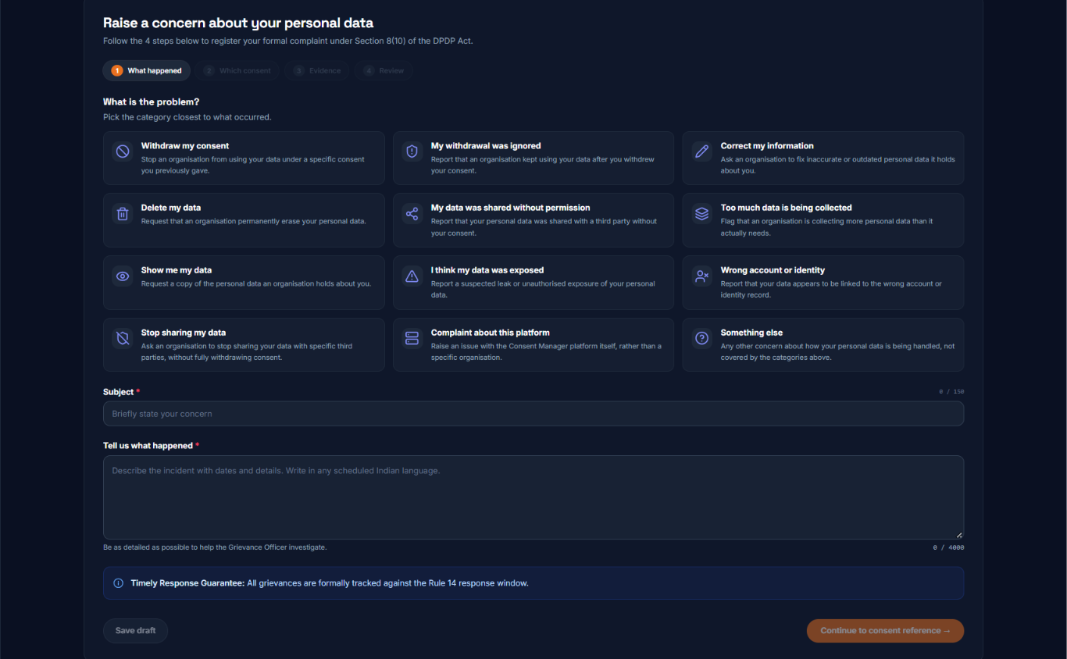
Task: Choose the Correct my information heading
Action: pyautogui.click(x=767, y=146)
